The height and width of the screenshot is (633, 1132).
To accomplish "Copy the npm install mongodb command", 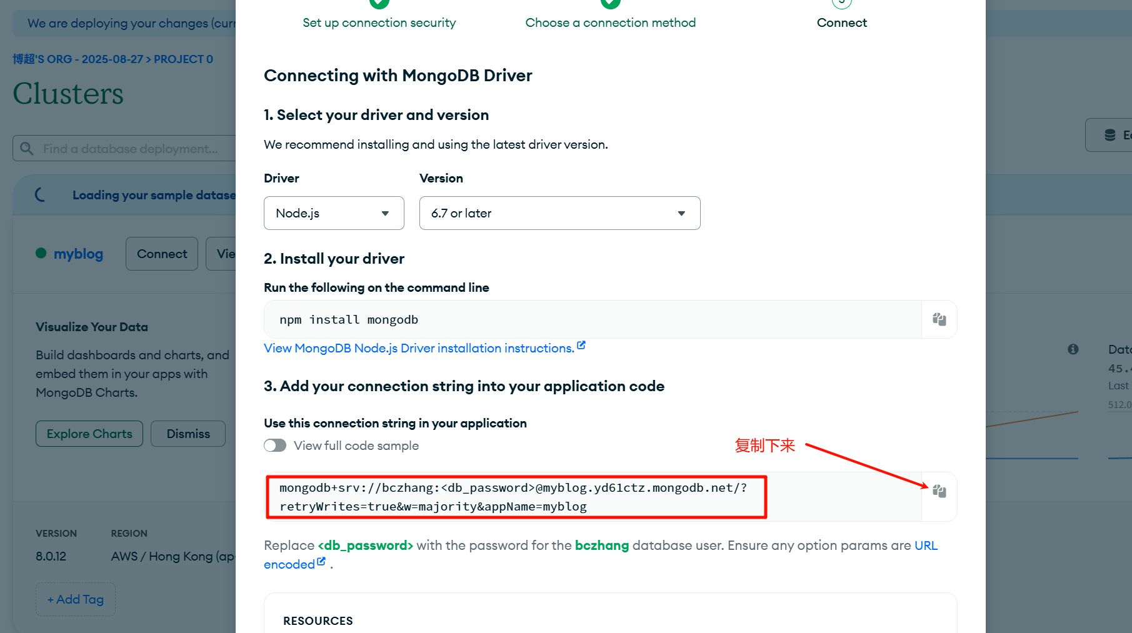I will (939, 319).
